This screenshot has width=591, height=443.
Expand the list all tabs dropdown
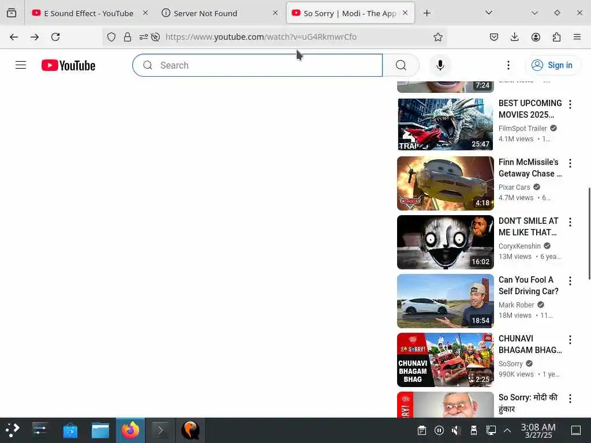pos(489,13)
